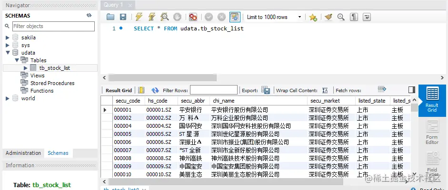Image resolution: width=448 pixels, height=190 pixels.
Task: Click the result grid horizontal scrollbar
Action: [x=226, y=181]
